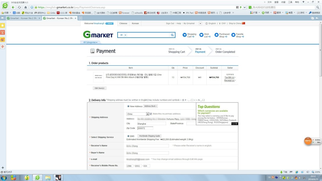Open the browser home page icon
This screenshot has width=322, height=181.
(x=25, y=7)
